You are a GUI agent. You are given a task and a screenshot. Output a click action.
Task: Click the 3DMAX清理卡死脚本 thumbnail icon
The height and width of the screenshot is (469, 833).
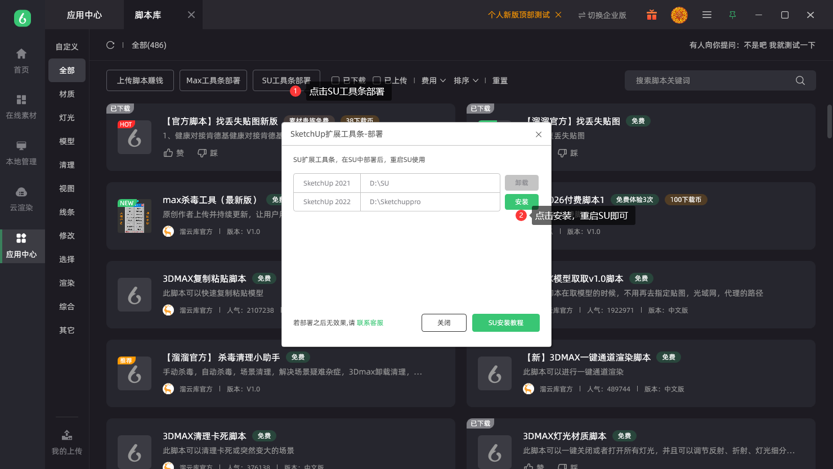click(x=135, y=452)
